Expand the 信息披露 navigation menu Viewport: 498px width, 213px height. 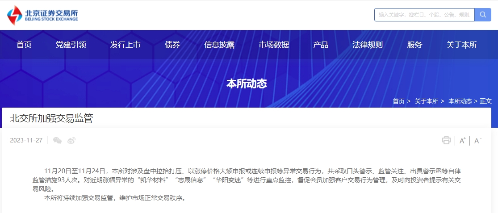click(219, 45)
